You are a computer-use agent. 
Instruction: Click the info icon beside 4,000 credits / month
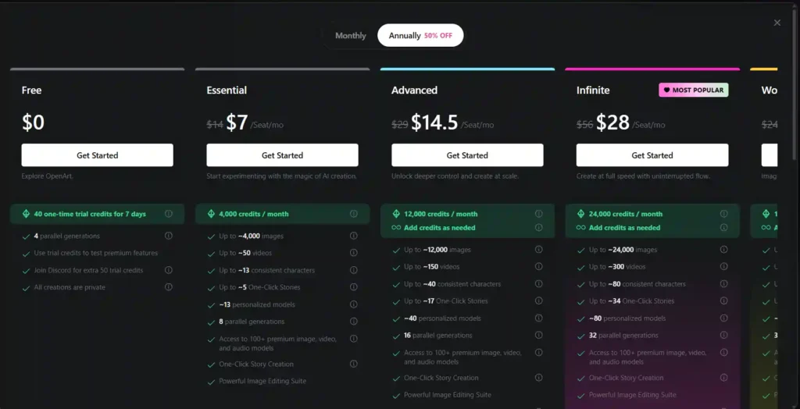coord(354,214)
